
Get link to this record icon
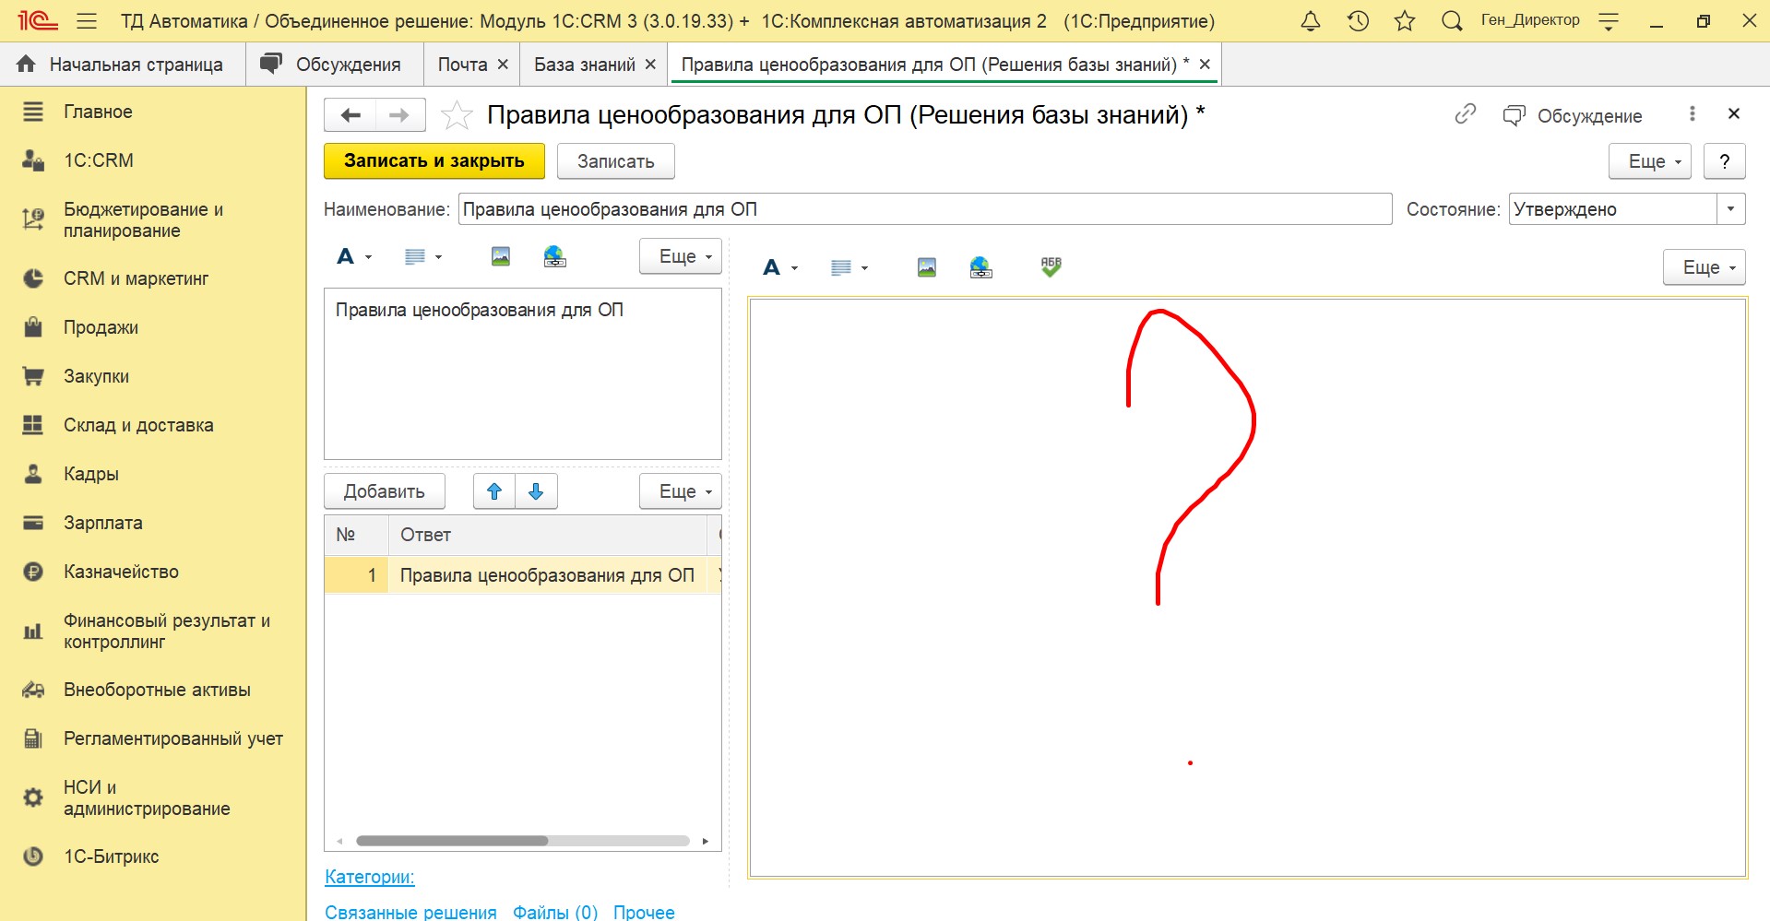tap(1465, 114)
